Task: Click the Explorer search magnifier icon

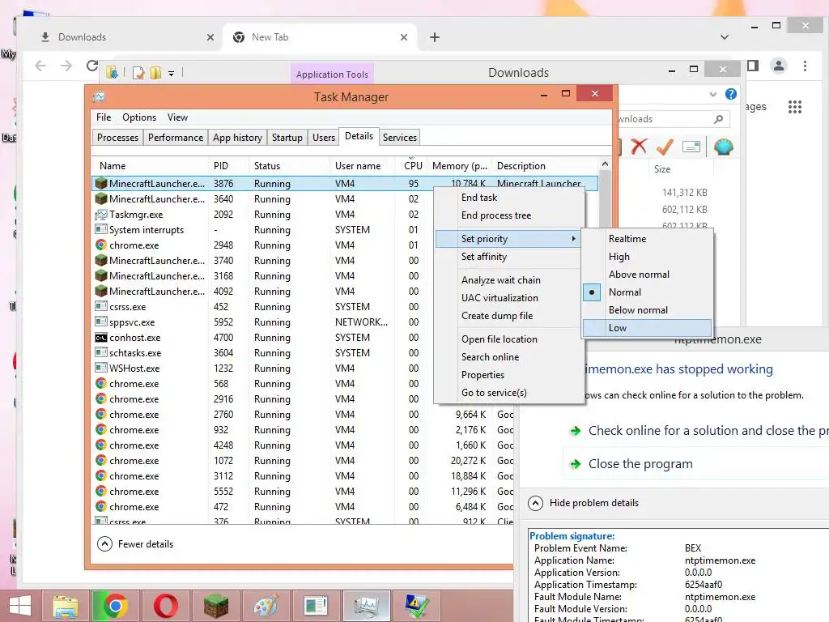Action: click(x=718, y=119)
